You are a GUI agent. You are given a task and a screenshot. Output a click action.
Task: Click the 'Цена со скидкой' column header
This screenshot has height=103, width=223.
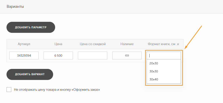tap(92, 44)
